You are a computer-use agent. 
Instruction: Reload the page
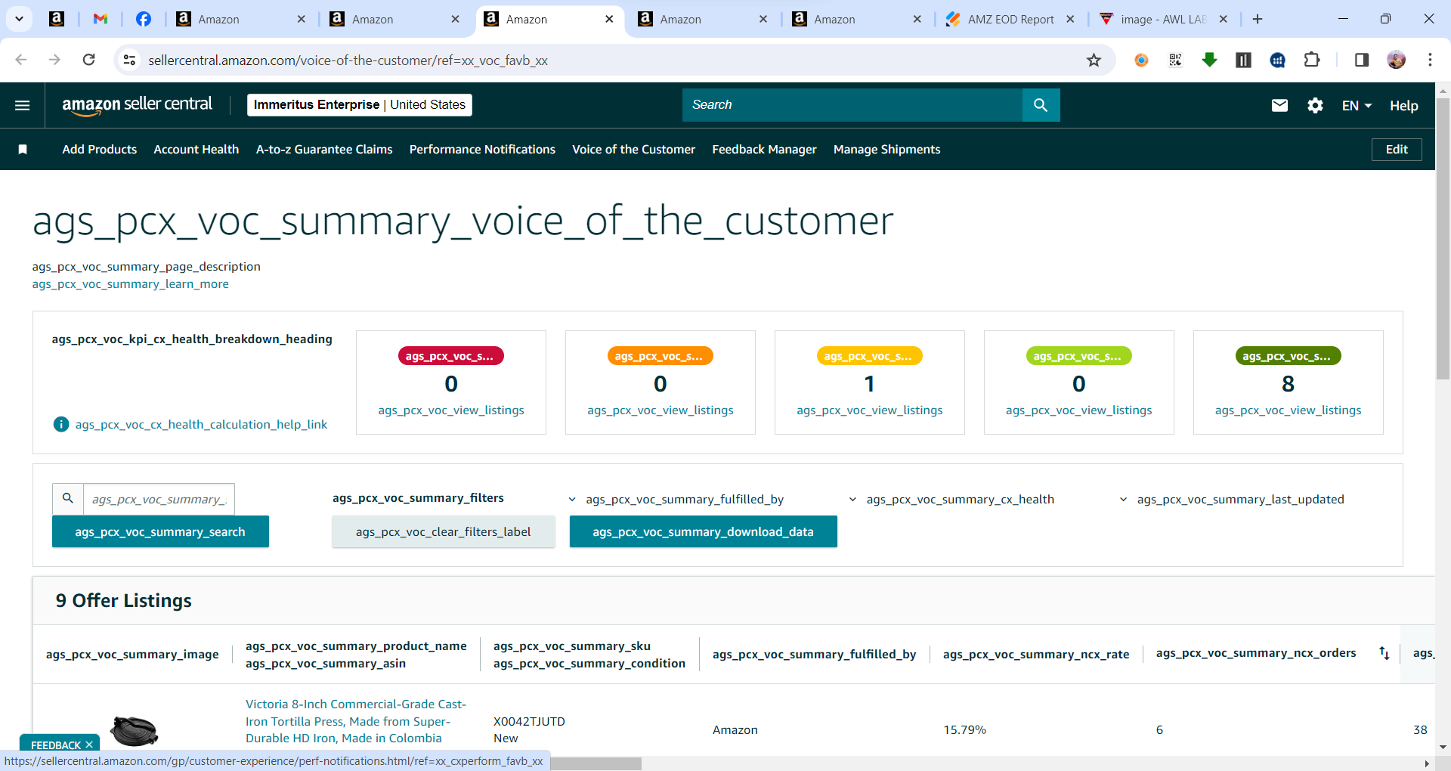pyautogui.click(x=88, y=60)
